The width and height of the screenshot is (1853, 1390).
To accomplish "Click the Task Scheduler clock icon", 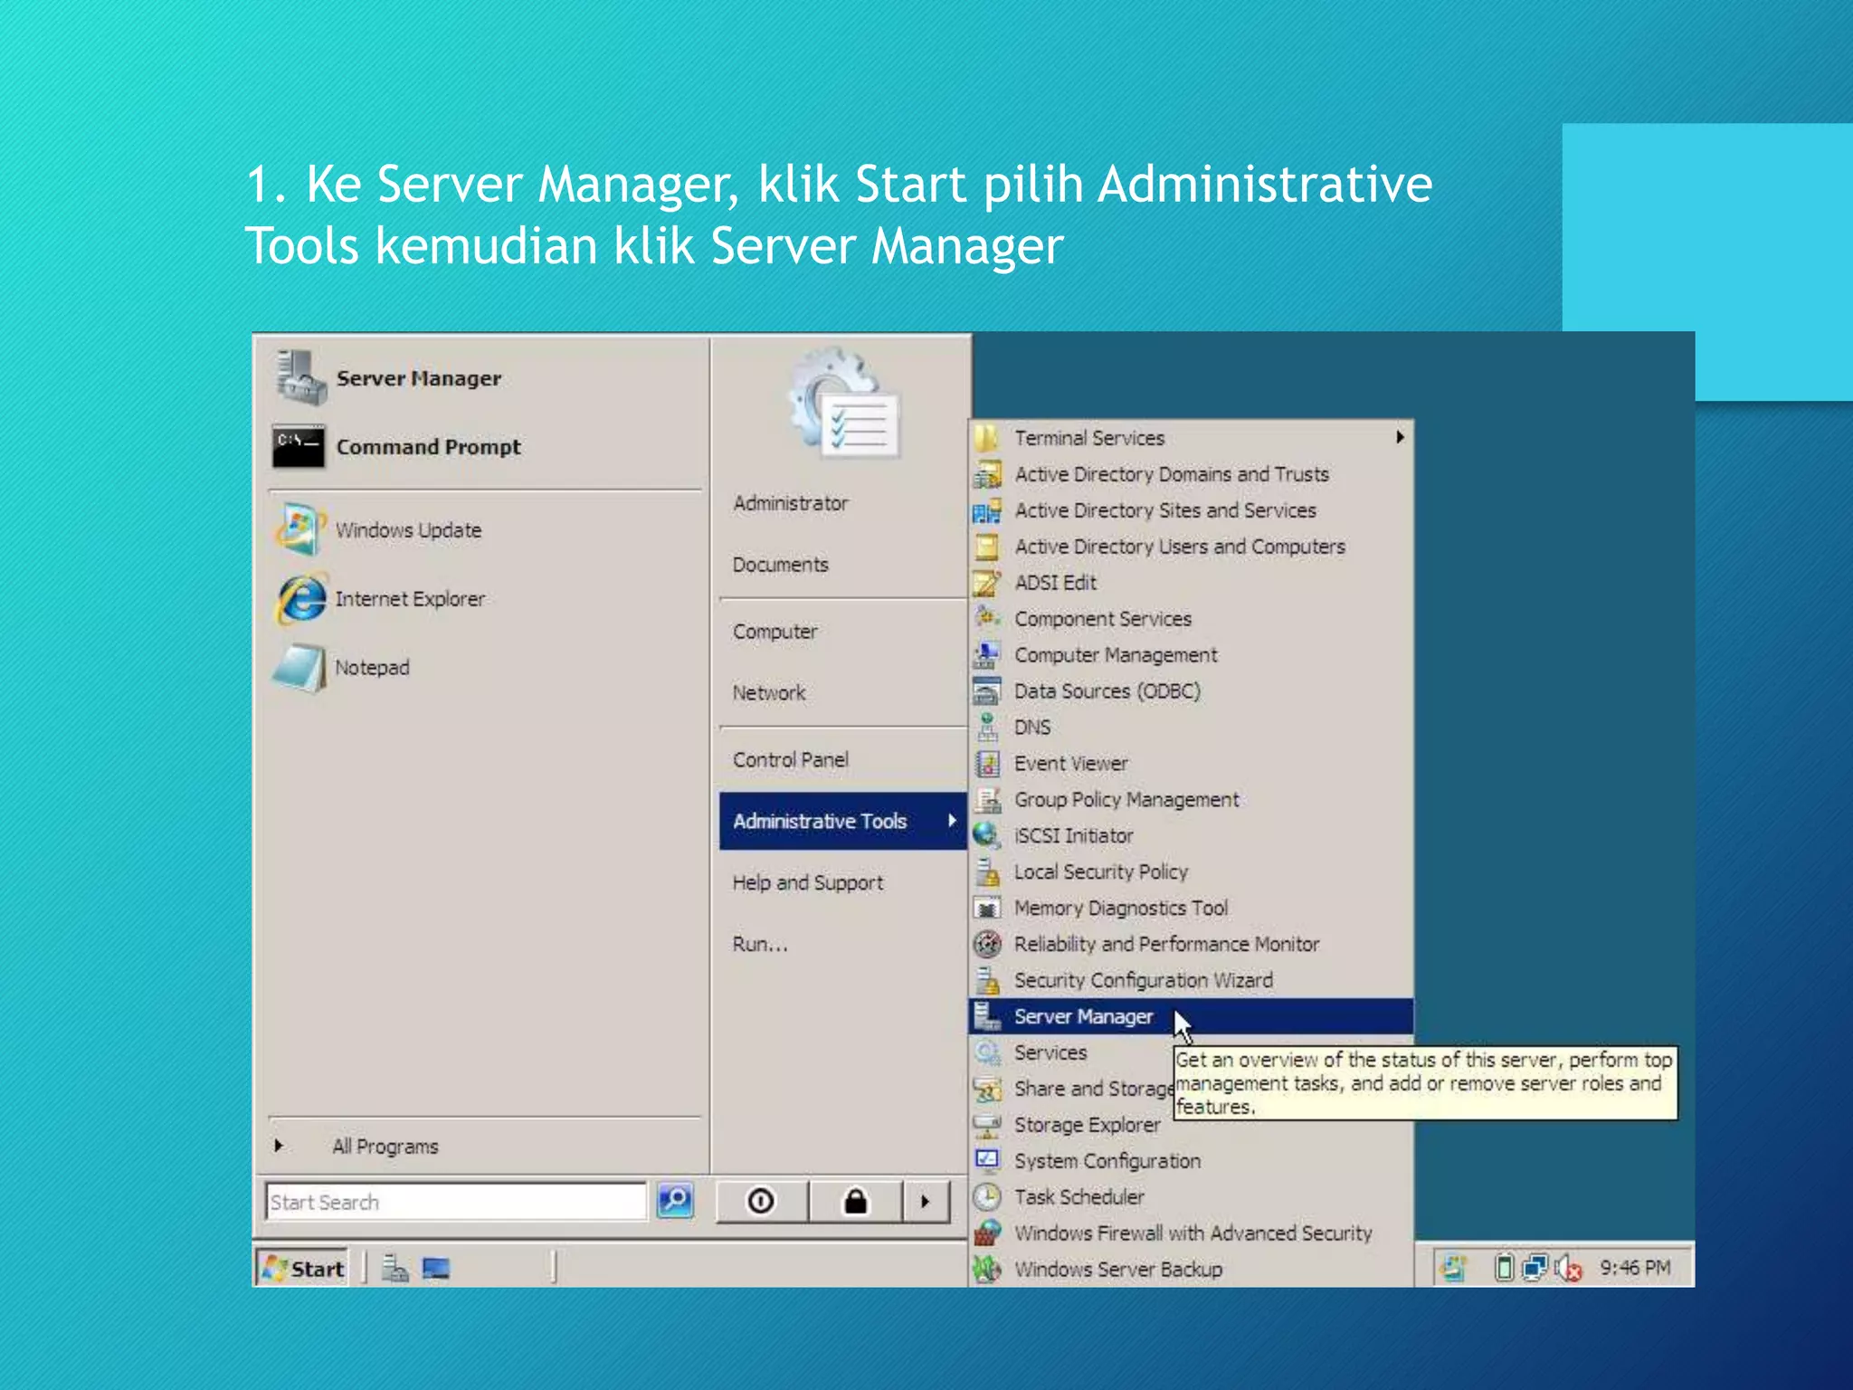I will (987, 1197).
